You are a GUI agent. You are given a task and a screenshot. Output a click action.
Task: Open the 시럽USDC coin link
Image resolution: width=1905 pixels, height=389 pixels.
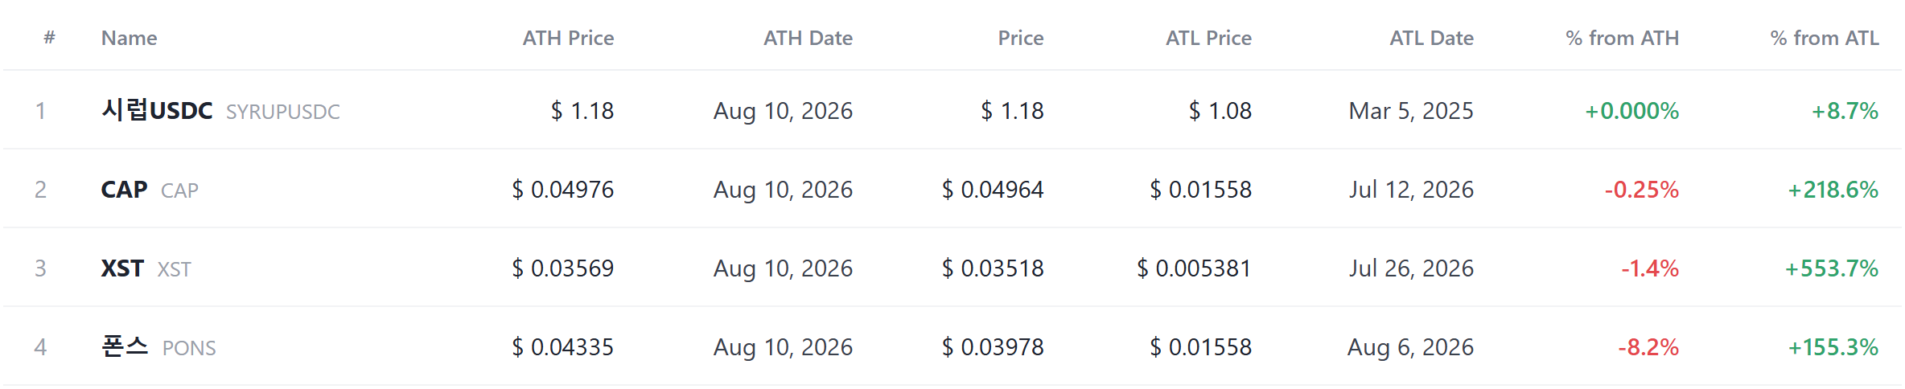pyautogui.click(x=157, y=110)
